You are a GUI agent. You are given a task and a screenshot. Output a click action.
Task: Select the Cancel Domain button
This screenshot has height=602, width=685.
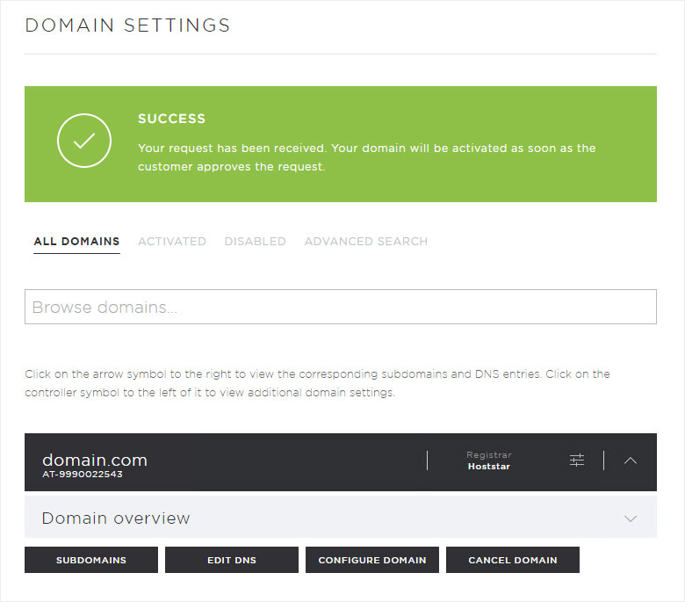(x=513, y=560)
